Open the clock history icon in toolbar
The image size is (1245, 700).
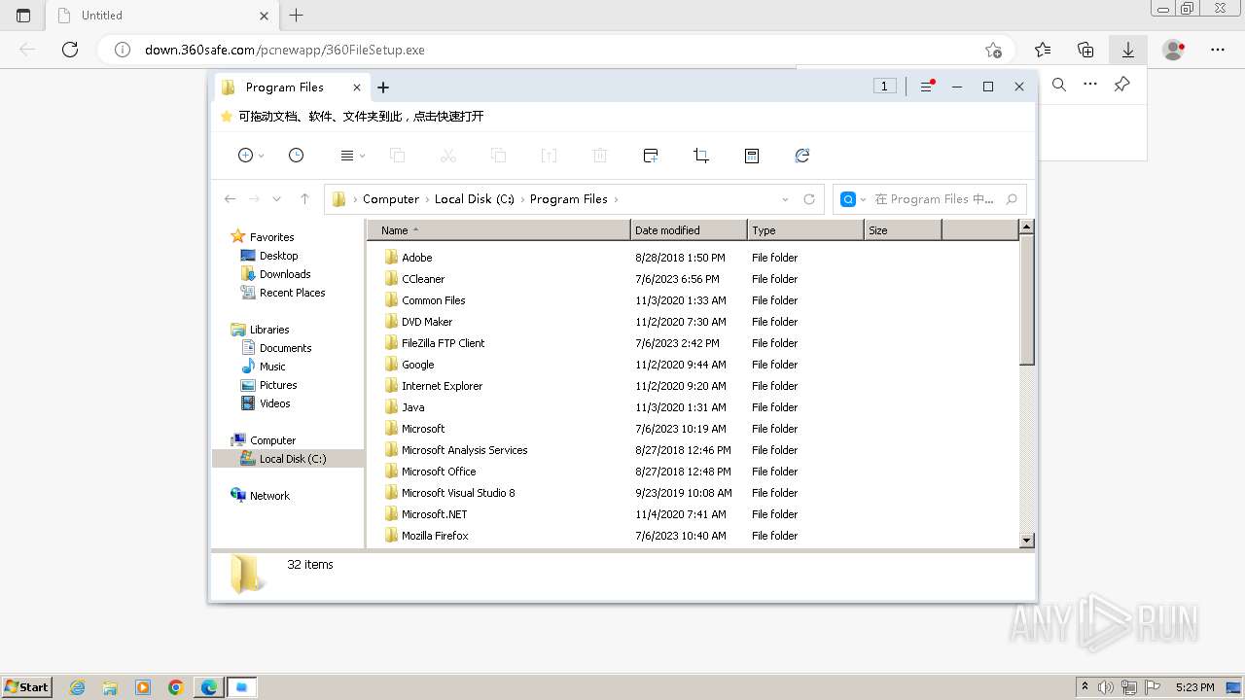click(x=297, y=156)
